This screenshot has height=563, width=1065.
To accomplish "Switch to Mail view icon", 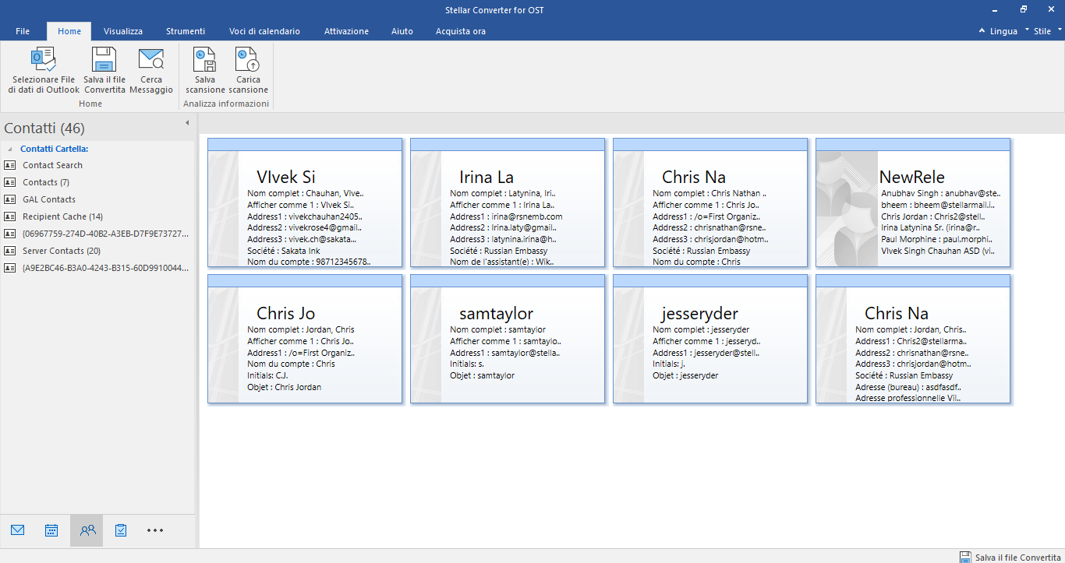I will pos(18,530).
